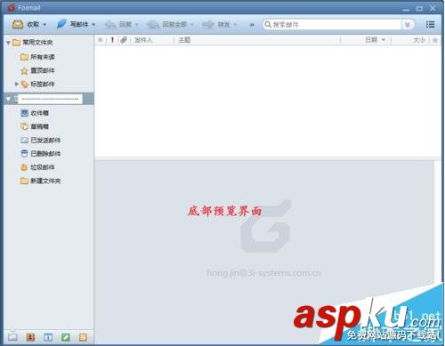Click the 写邮件 compose feather icon

tap(61, 24)
